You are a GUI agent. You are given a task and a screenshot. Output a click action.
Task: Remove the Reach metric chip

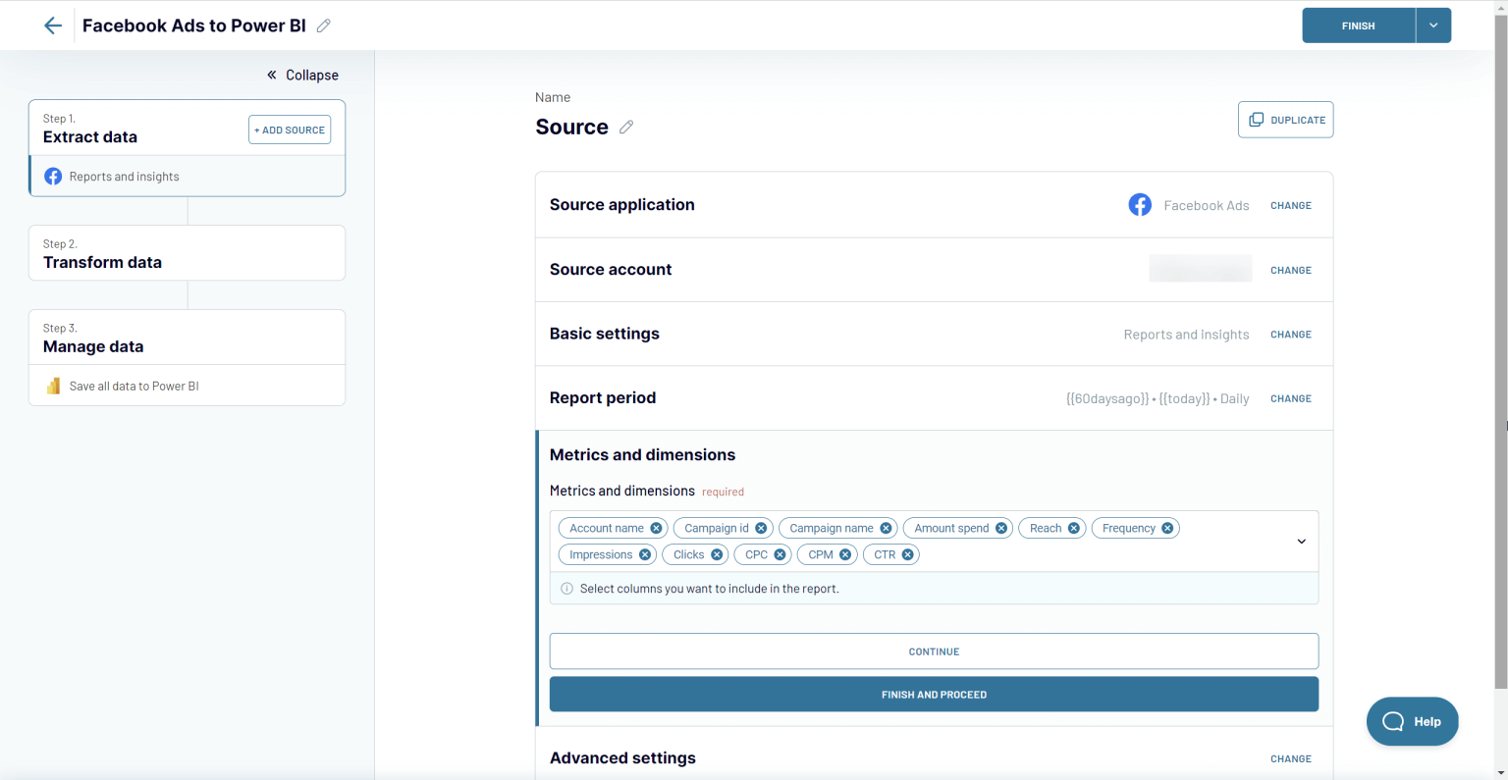pyautogui.click(x=1074, y=528)
